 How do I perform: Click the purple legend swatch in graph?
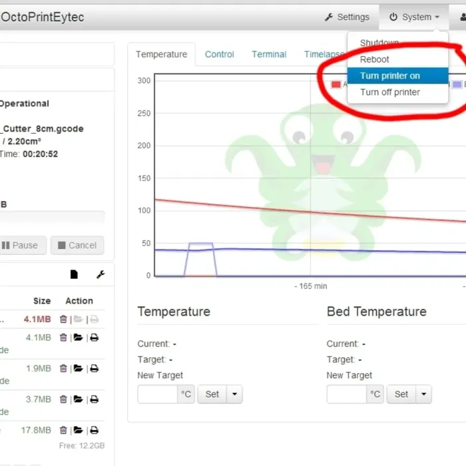tap(457, 85)
